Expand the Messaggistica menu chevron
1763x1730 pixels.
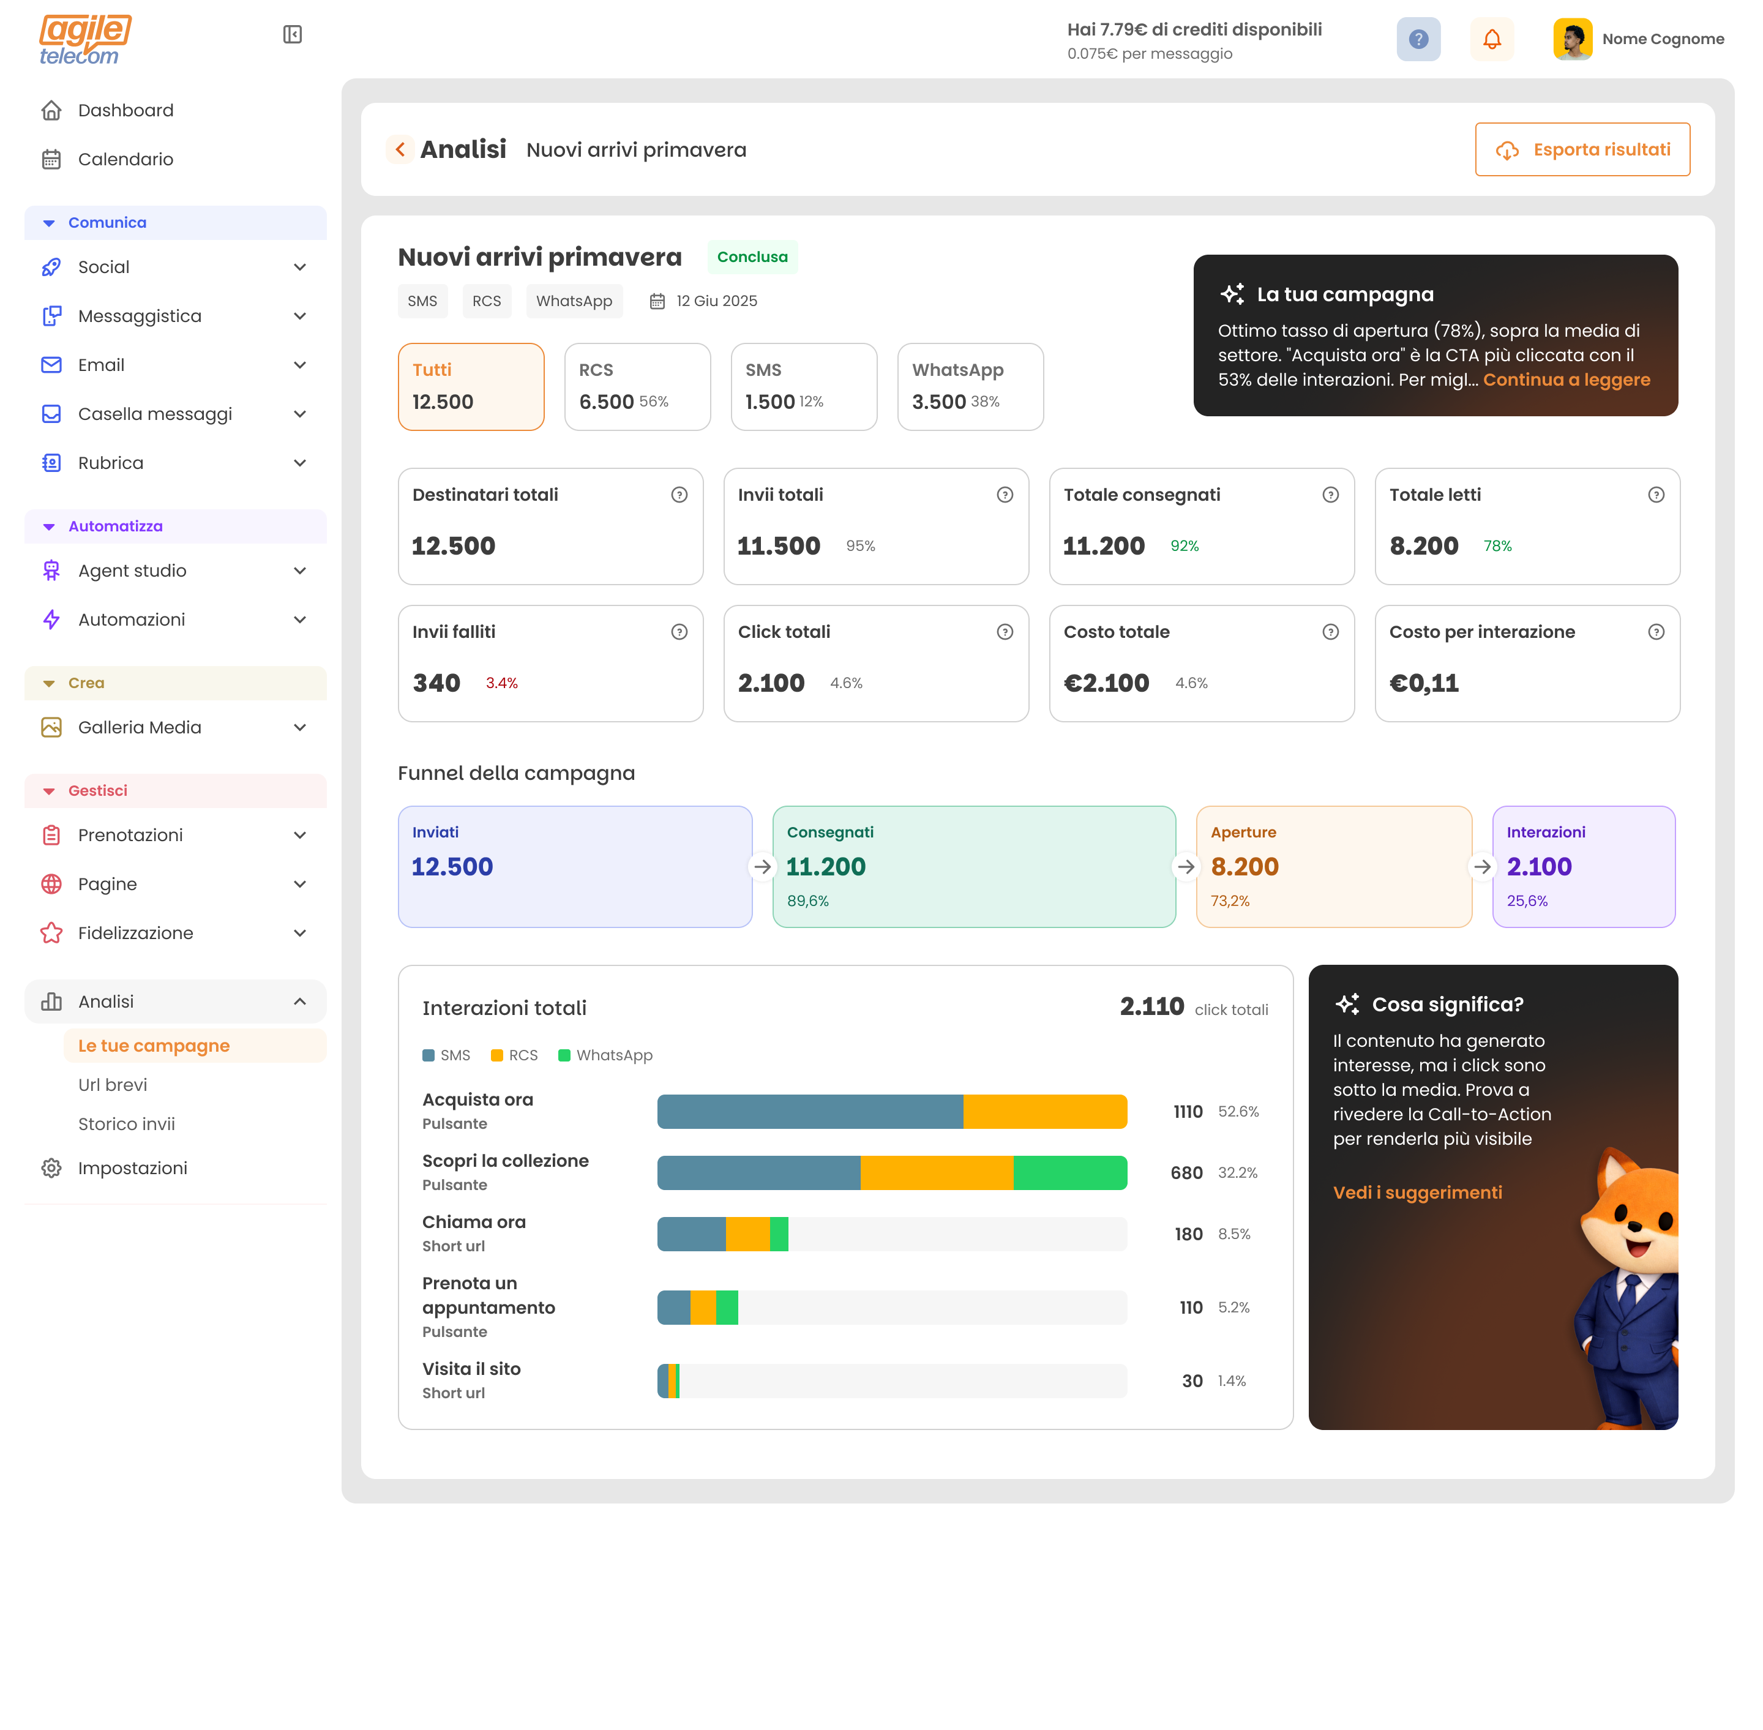click(300, 316)
